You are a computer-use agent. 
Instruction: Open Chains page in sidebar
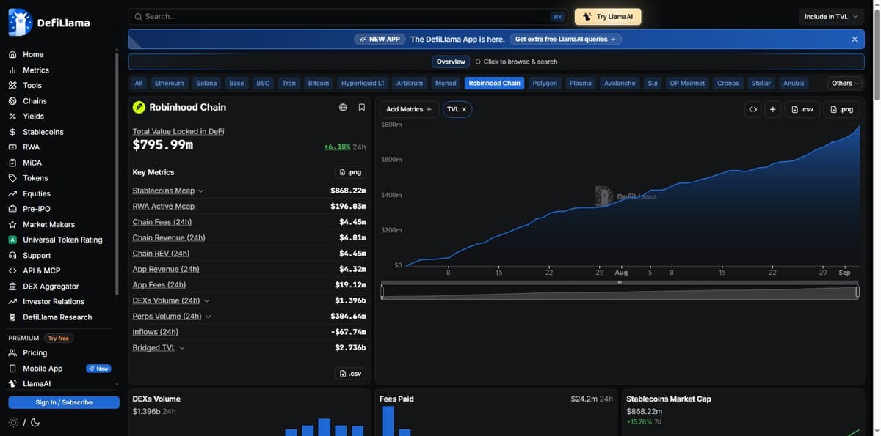35,101
